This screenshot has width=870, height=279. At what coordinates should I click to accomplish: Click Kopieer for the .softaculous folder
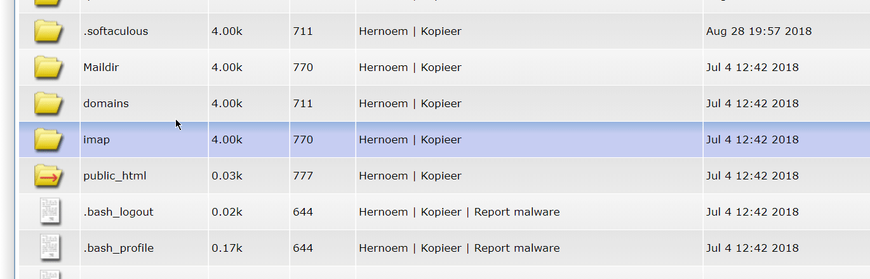click(x=441, y=31)
